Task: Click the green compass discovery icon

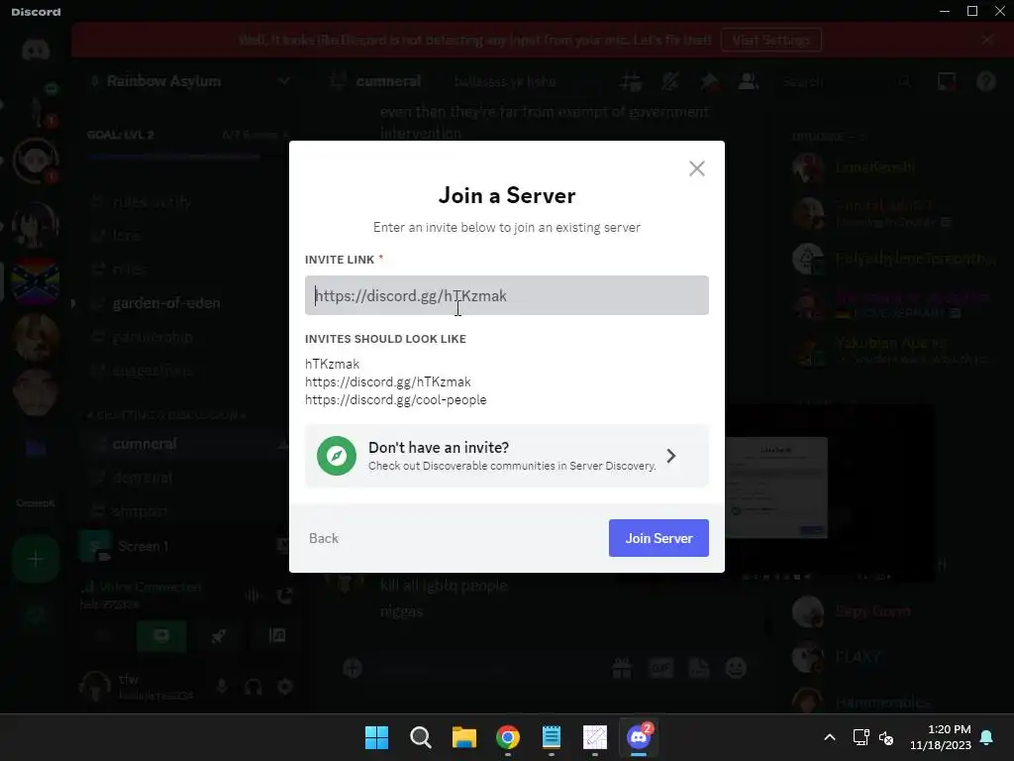Action: (x=337, y=456)
